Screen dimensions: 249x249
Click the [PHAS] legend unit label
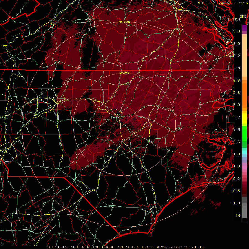pos(234,19)
